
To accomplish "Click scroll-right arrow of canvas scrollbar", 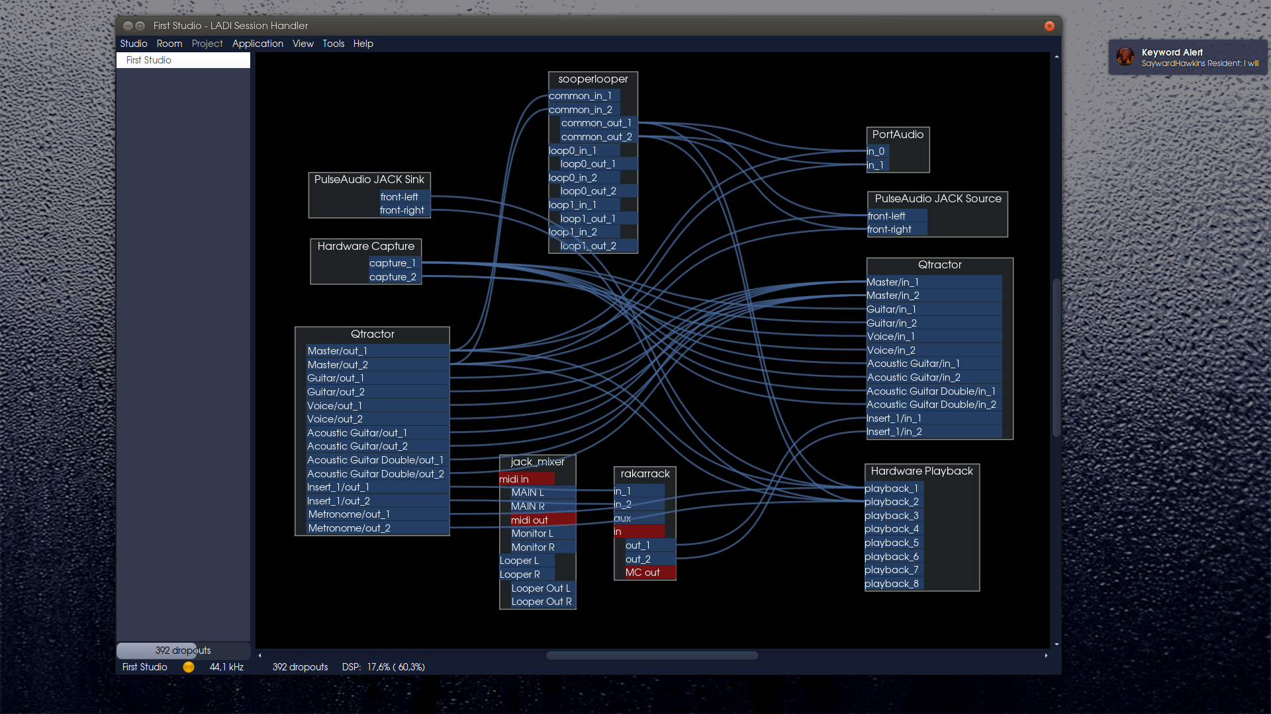I will pos(1046,655).
